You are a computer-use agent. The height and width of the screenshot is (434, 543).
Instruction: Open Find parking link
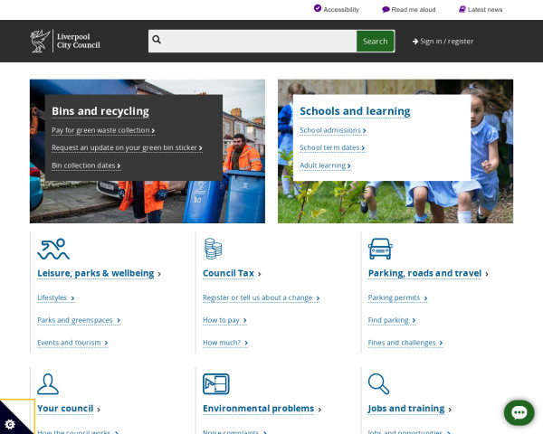[x=392, y=320]
